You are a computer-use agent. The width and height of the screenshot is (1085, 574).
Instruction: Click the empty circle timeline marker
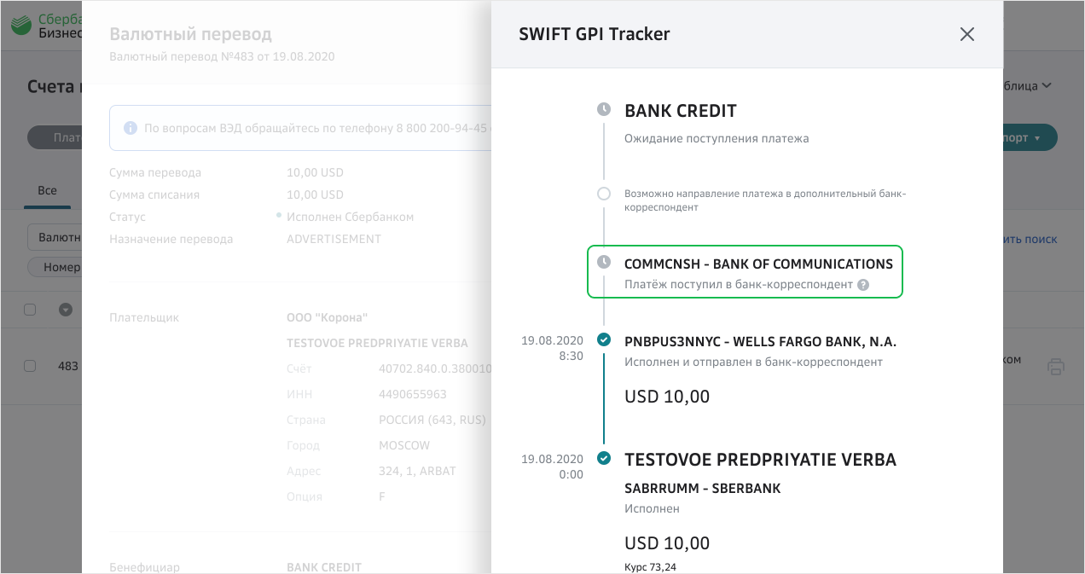[604, 194]
